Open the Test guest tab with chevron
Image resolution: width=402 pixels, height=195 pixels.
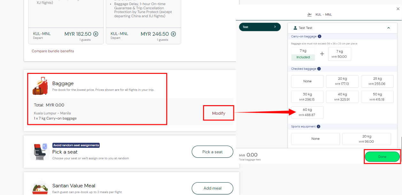tap(259, 27)
